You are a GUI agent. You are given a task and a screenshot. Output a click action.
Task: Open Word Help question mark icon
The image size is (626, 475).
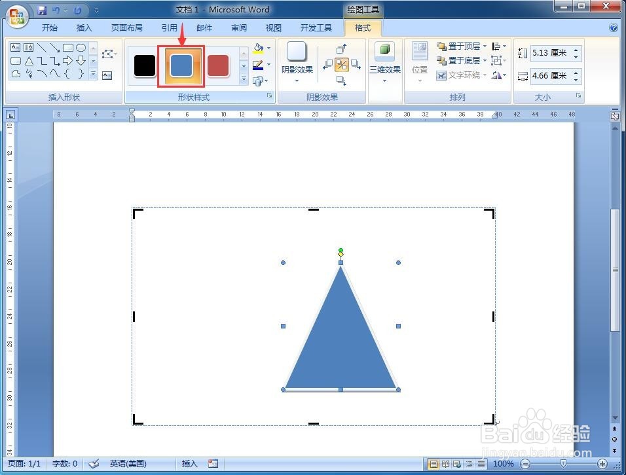[614, 27]
